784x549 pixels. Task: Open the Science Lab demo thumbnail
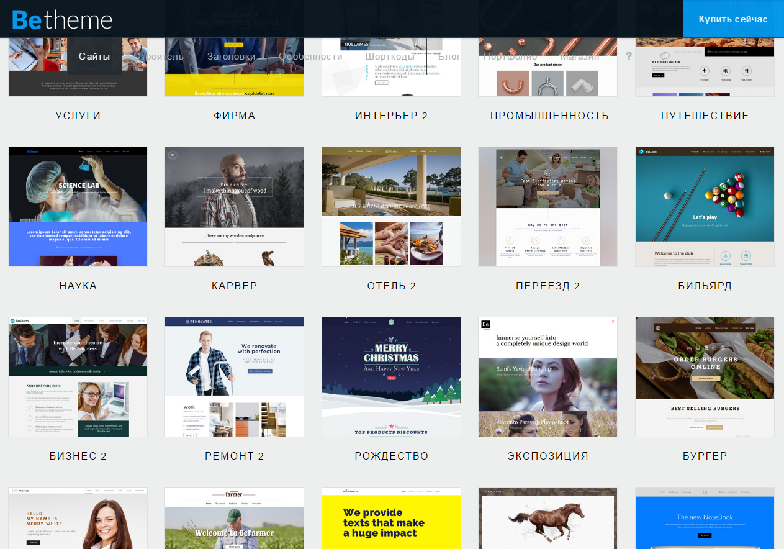click(78, 207)
